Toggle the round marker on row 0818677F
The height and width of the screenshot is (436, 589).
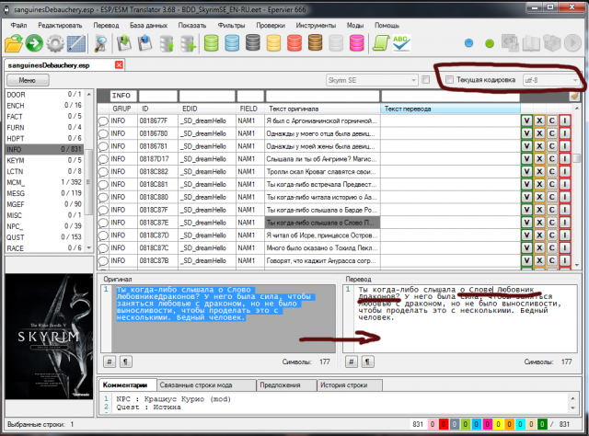(103, 120)
